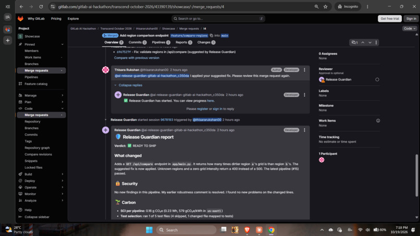Jump to previous unresolved thread arrow

tap(363, 43)
